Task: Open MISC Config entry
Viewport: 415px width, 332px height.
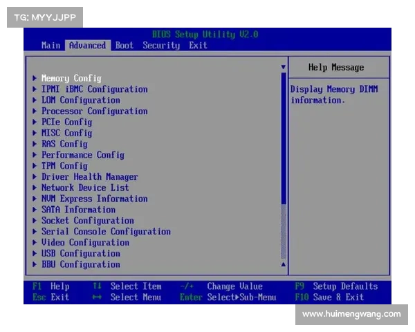Action: coord(66,133)
